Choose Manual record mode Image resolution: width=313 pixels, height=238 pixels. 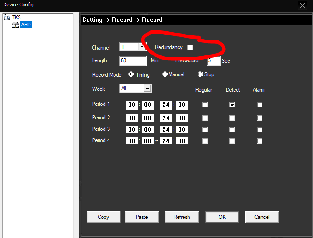point(165,74)
